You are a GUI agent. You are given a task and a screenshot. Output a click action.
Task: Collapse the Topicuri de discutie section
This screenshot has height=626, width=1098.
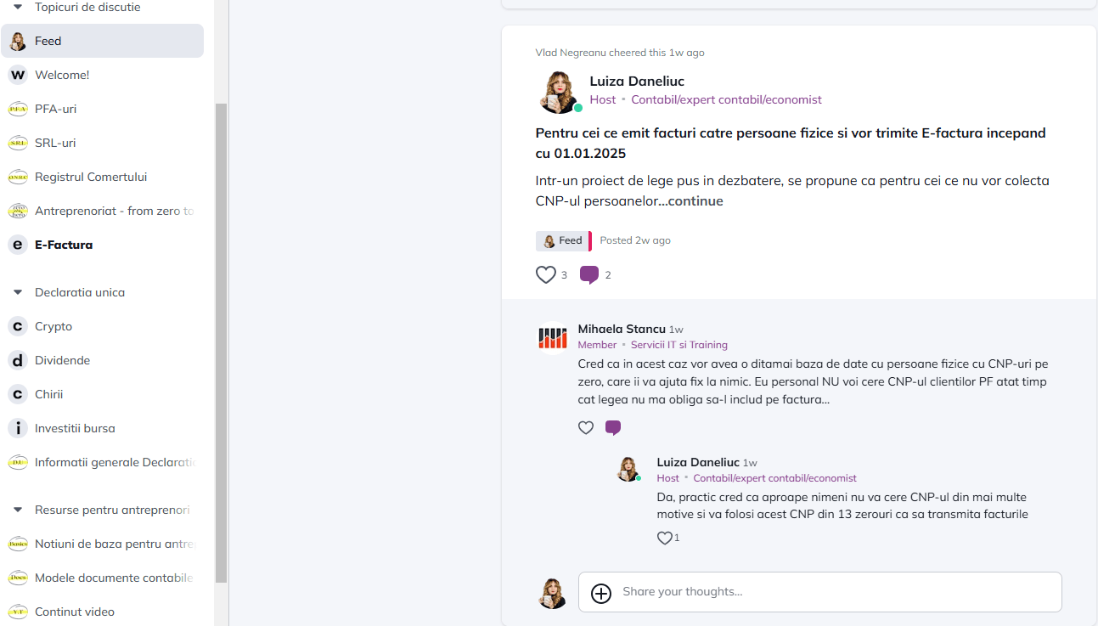click(x=17, y=6)
